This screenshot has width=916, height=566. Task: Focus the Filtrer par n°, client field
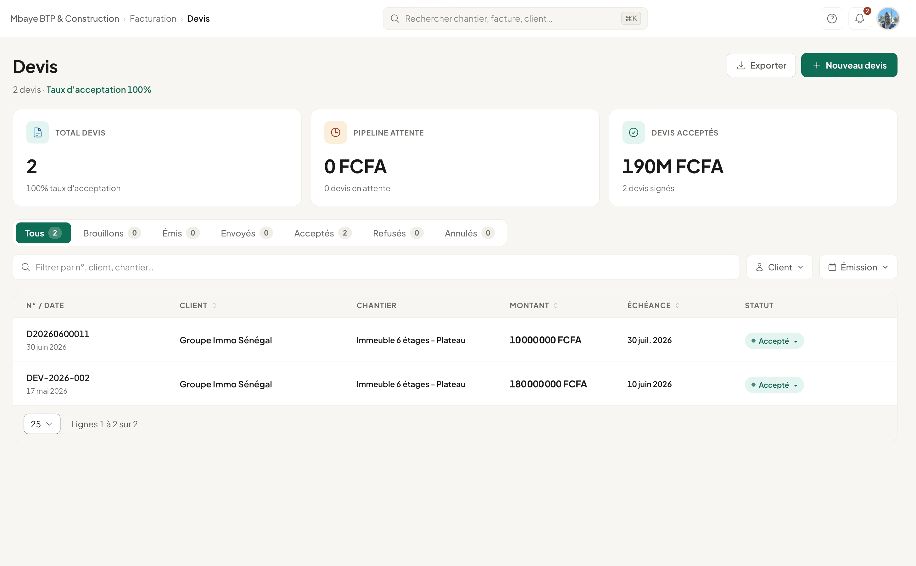[376, 267]
